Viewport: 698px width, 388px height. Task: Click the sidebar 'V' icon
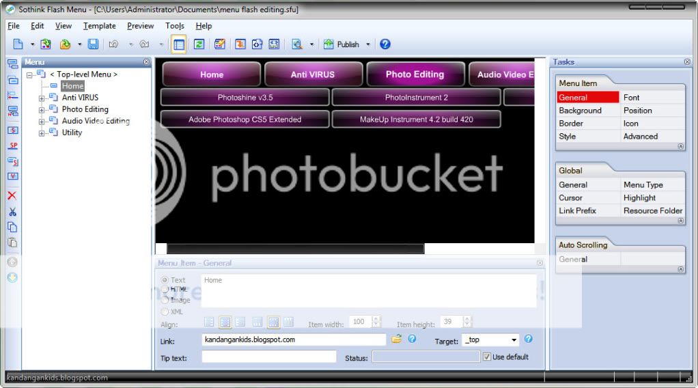click(x=12, y=176)
